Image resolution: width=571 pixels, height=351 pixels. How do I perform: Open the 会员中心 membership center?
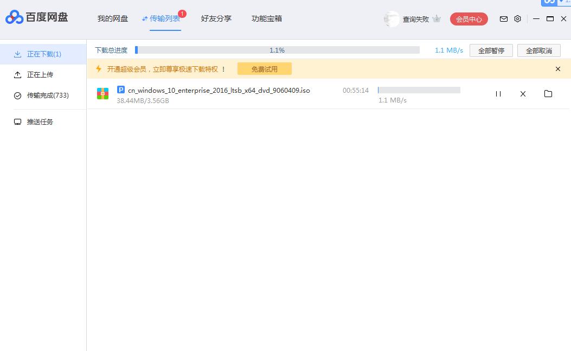coord(469,18)
